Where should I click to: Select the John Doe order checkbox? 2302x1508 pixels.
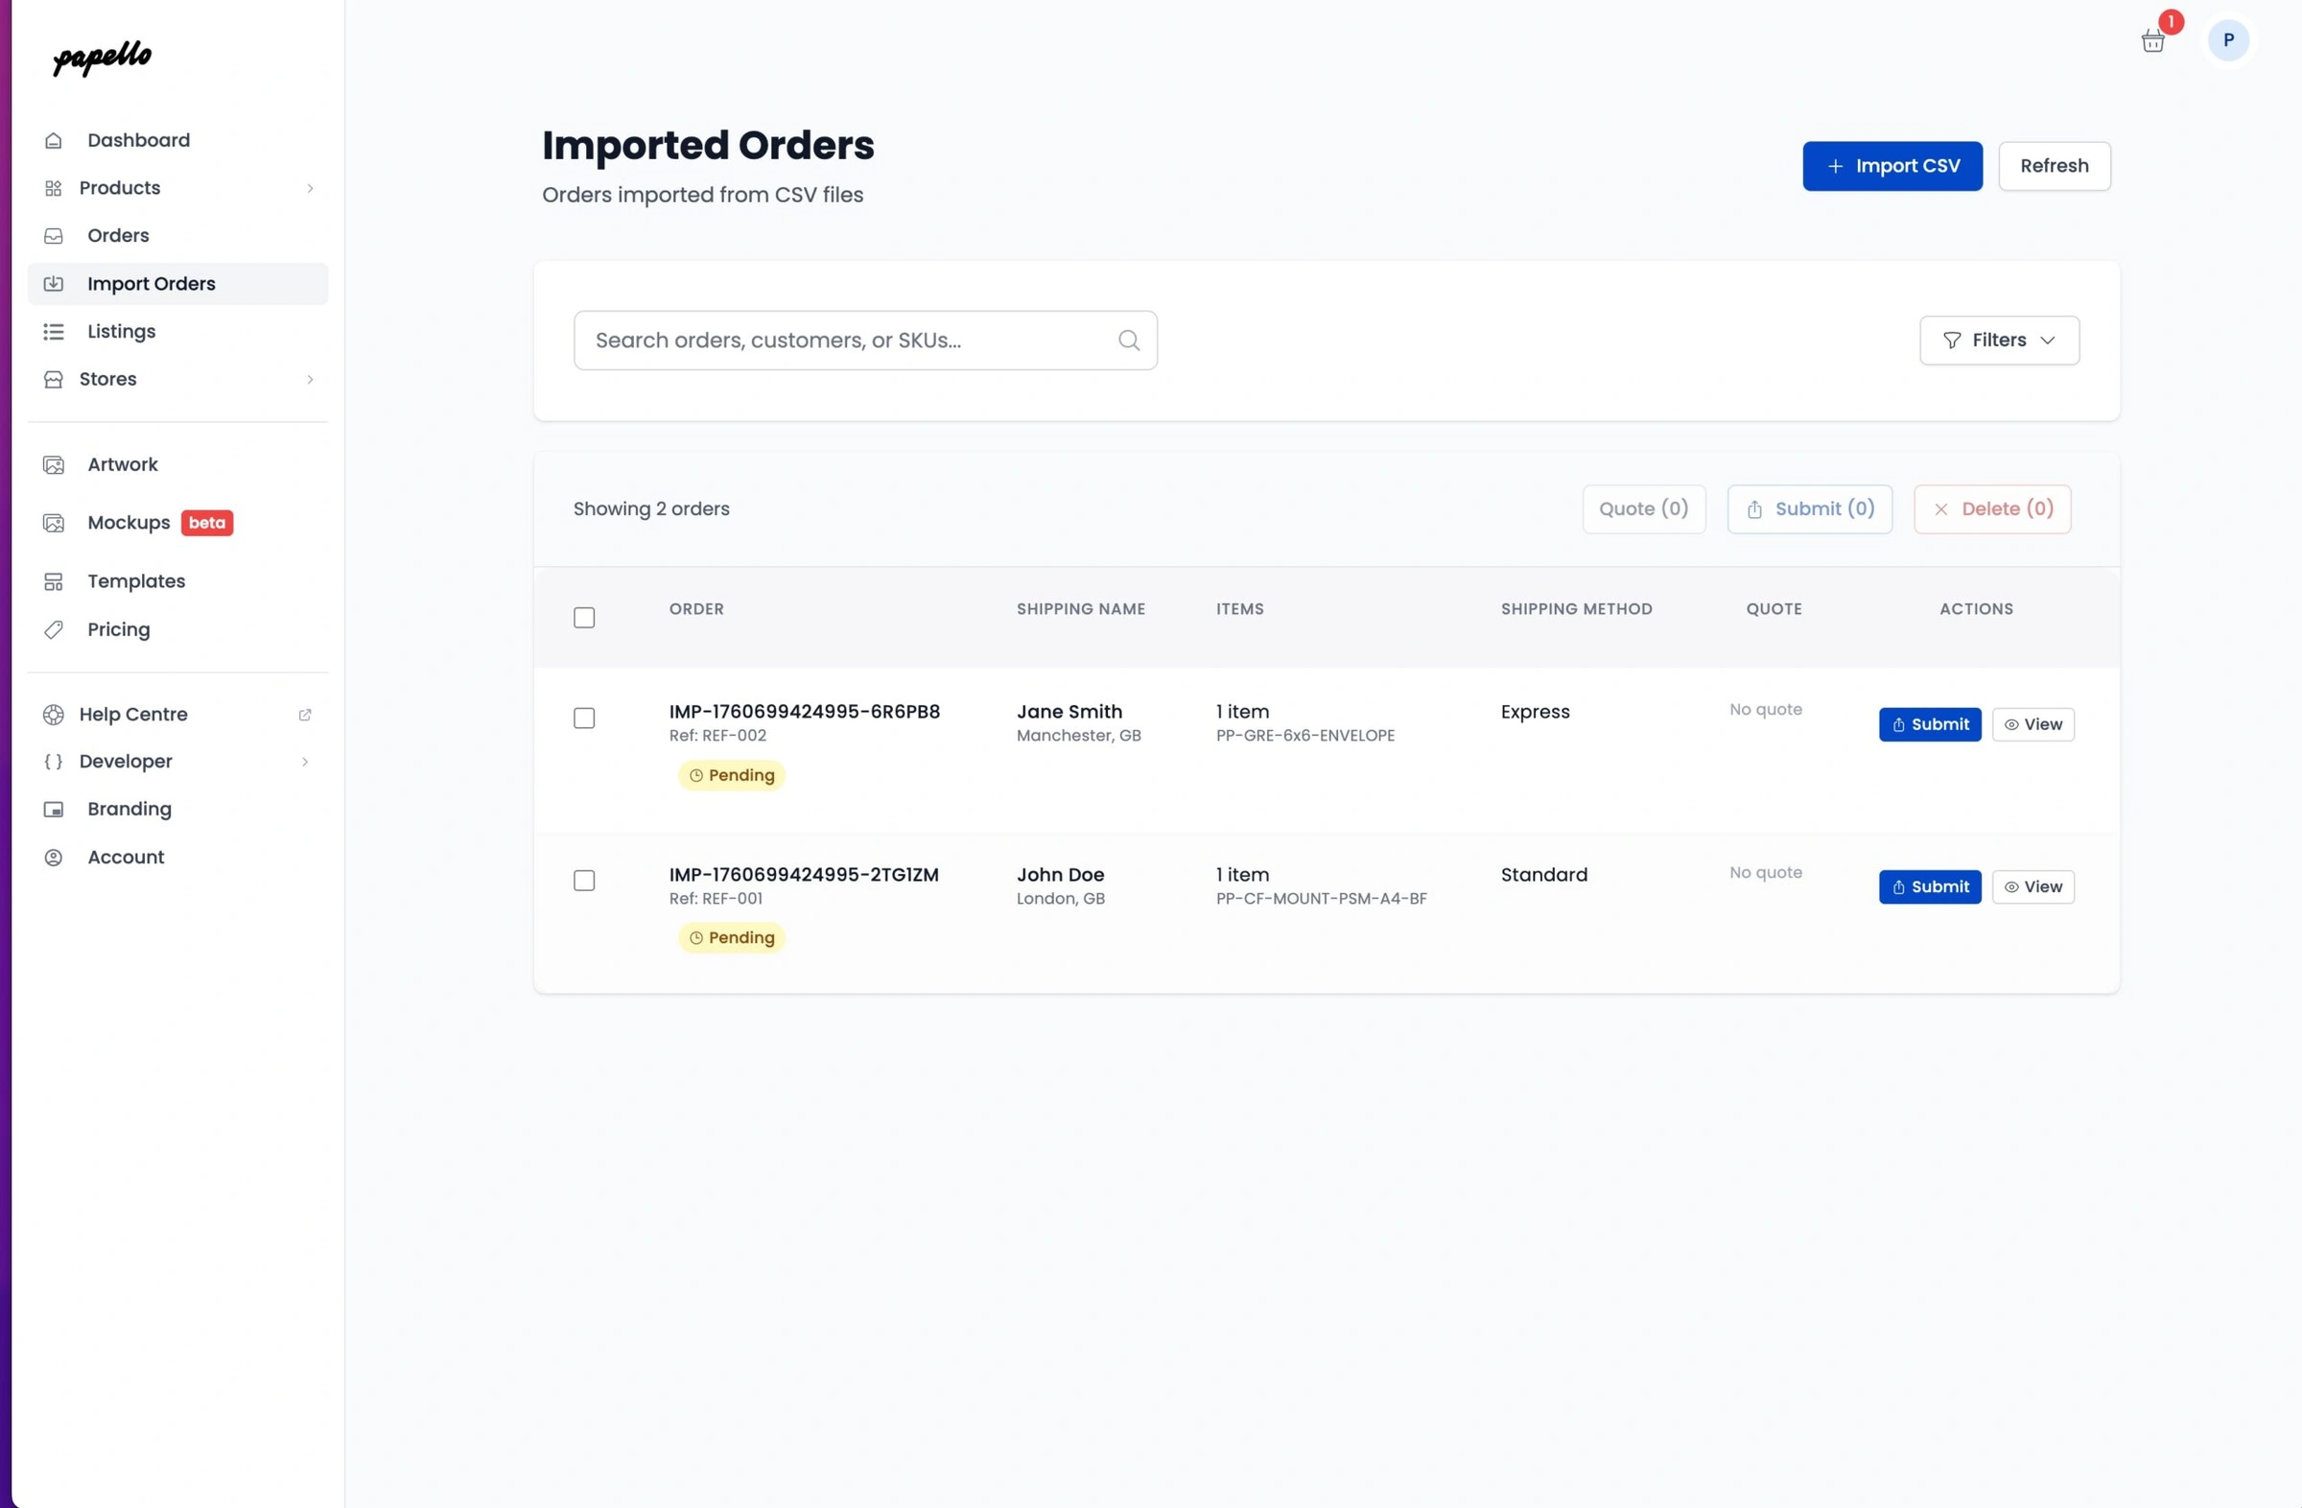pyautogui.click(x=584, y=882)
